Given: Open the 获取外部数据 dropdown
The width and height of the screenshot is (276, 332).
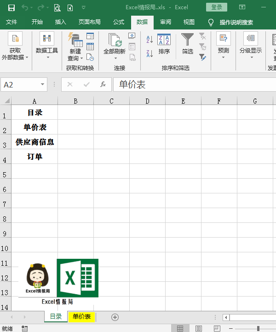Looking at the screenshot, I should [15, 47].
